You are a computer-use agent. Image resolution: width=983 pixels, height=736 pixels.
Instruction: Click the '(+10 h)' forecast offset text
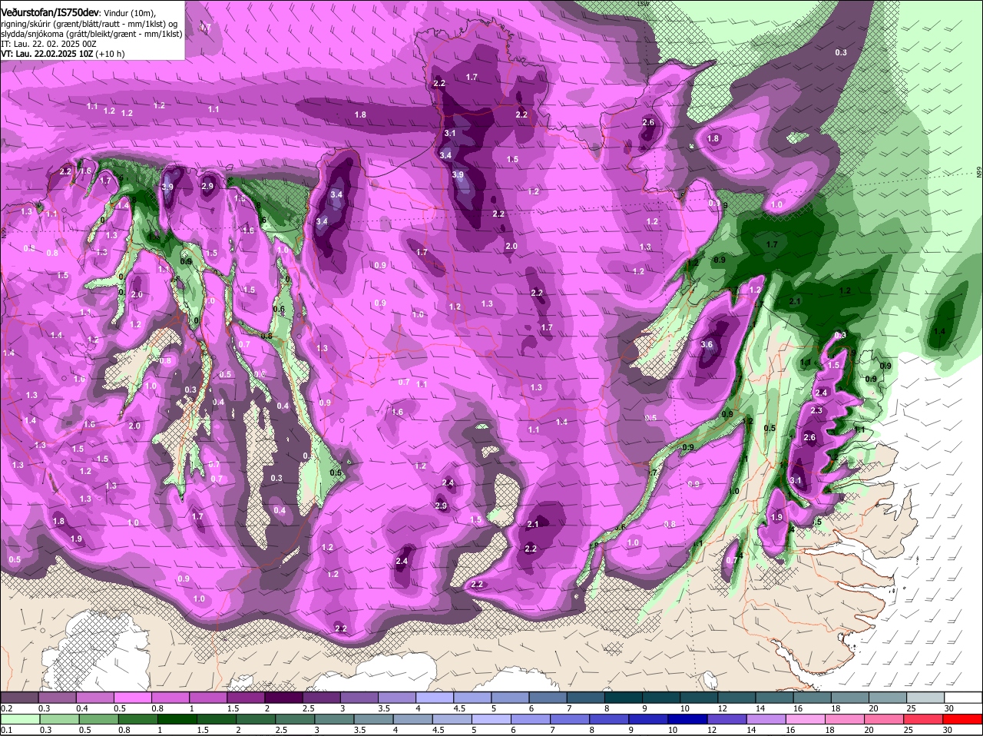click(x=111, y=55)
